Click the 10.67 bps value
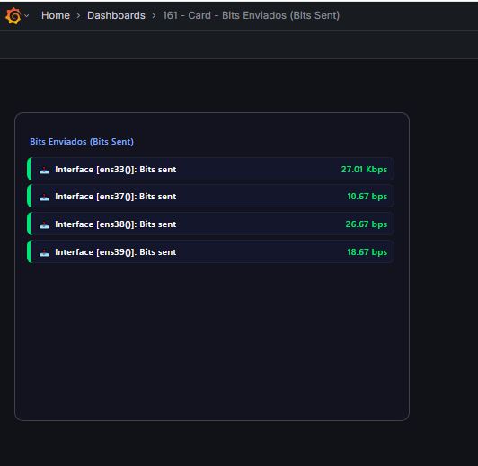The width and height of the screenshot is (478, 466). [x=367, y=197]
